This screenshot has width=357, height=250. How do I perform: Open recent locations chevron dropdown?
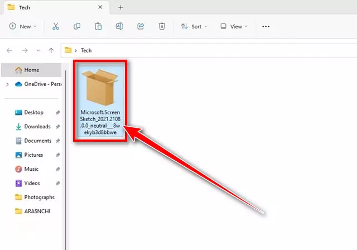[38, 50]
